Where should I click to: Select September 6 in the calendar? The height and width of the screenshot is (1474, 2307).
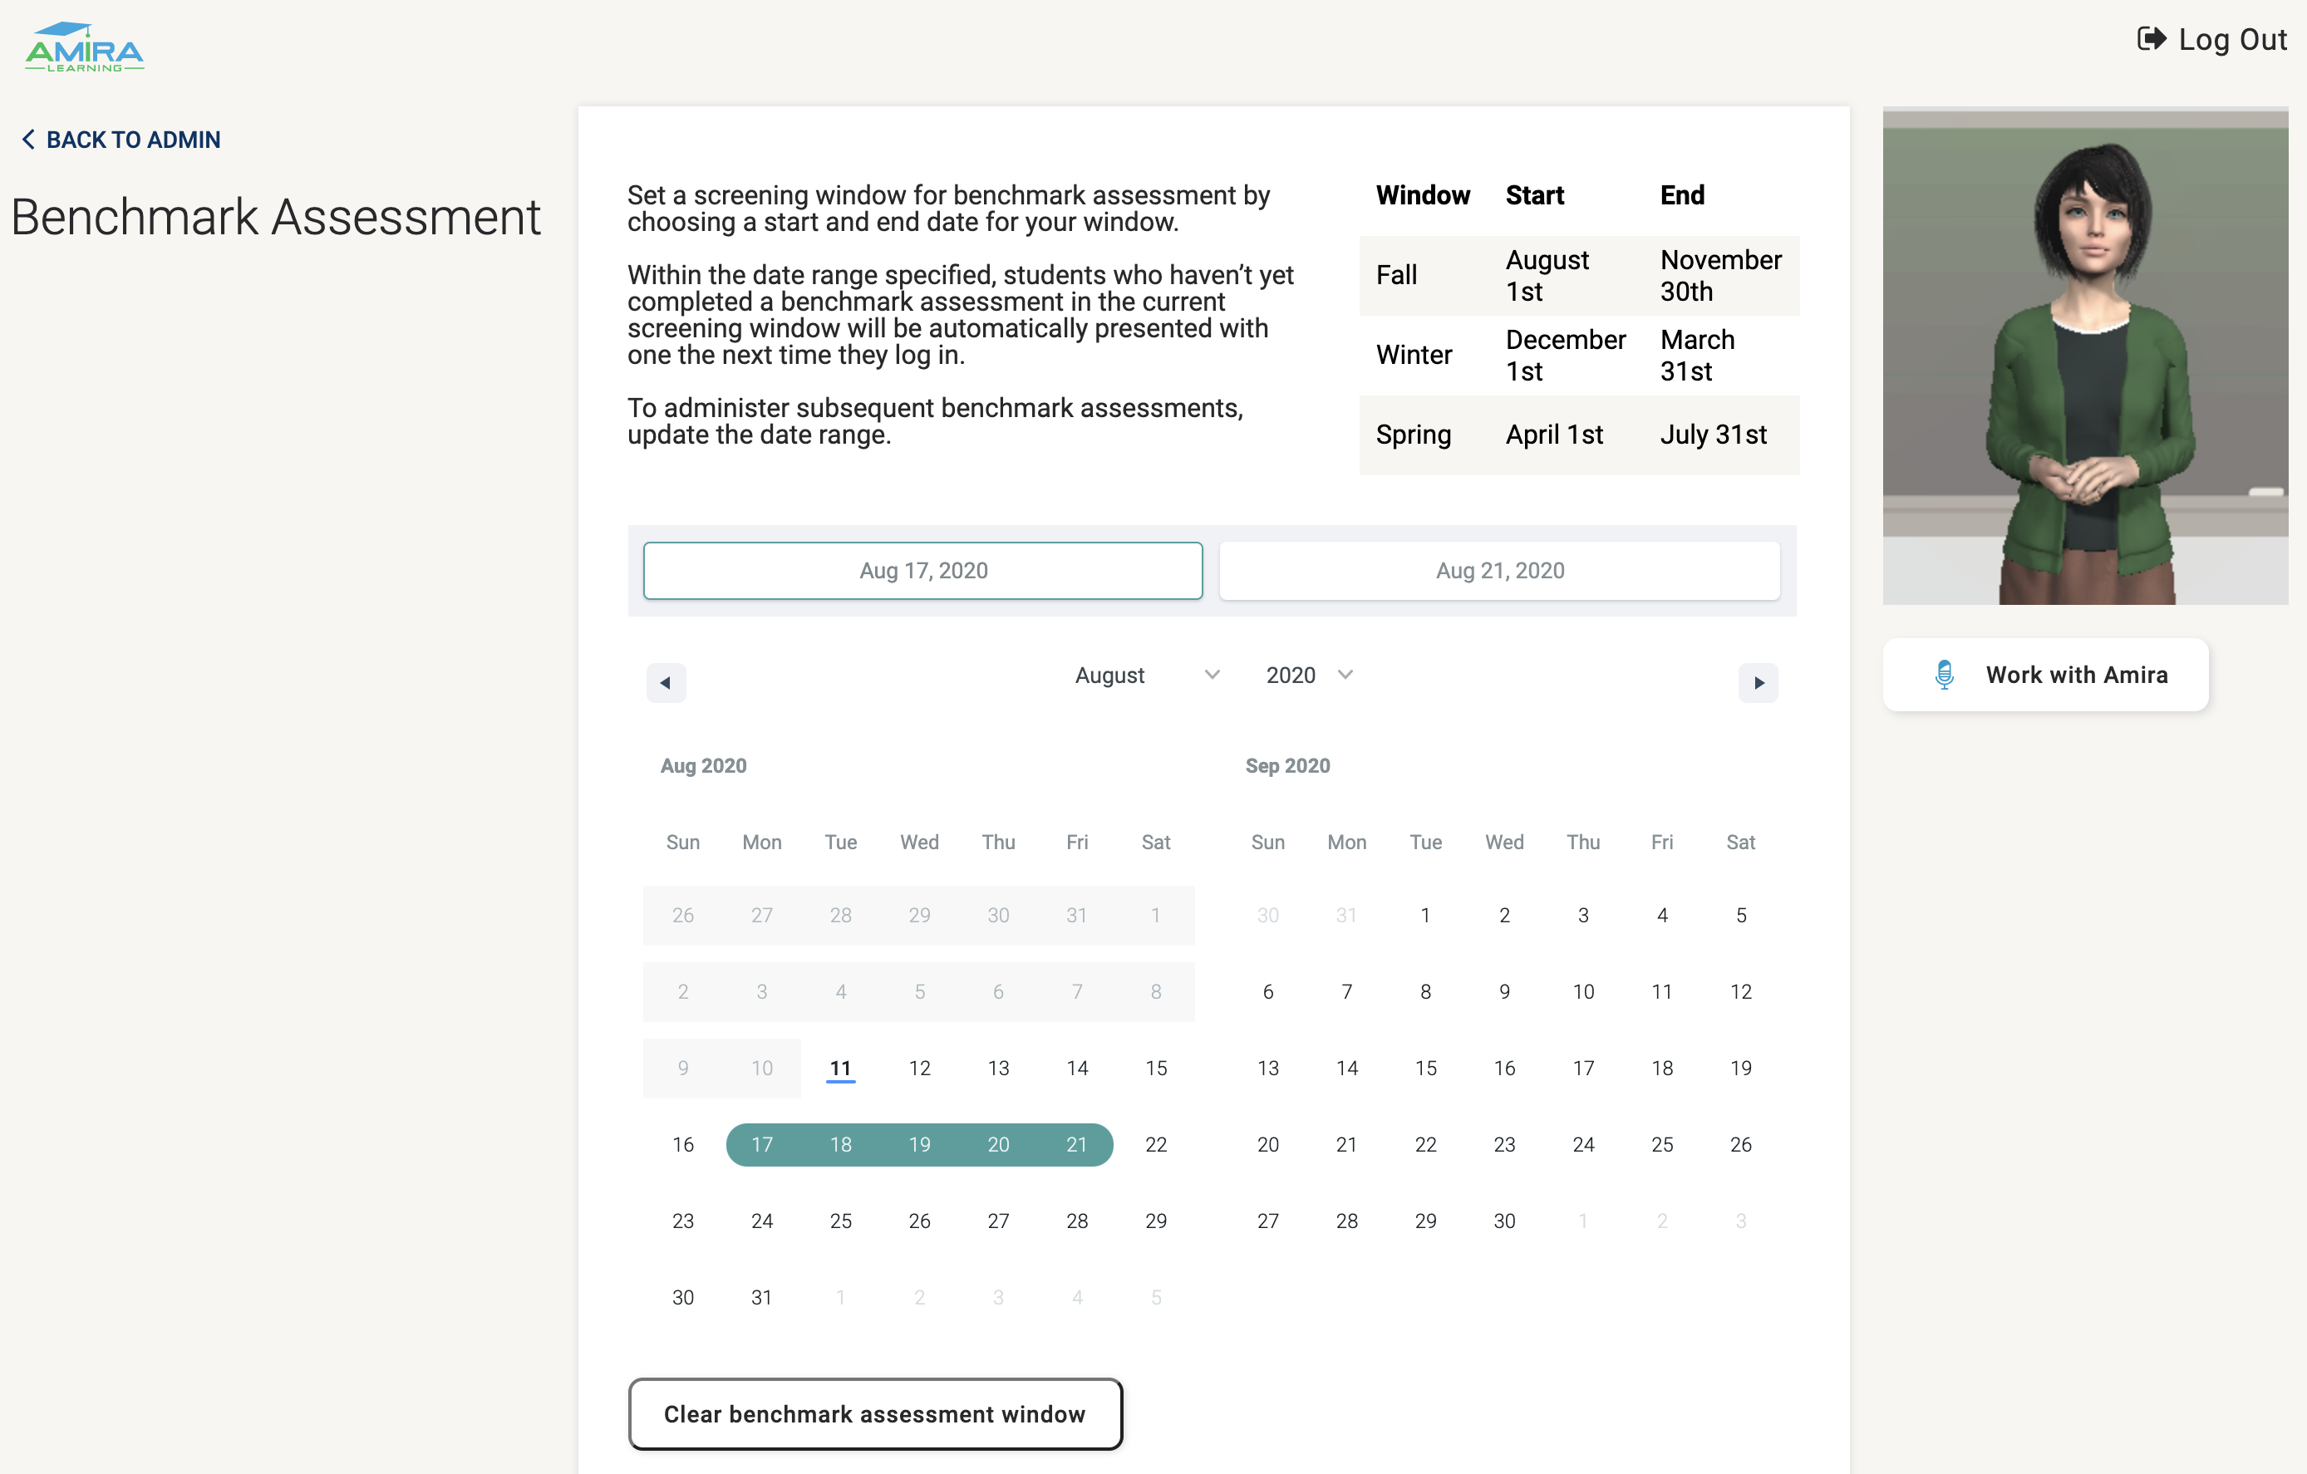pos(1267,992)
